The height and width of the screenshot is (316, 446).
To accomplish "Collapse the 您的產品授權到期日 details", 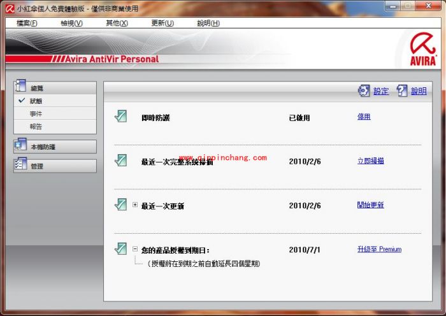I will (x=135, y=250).
